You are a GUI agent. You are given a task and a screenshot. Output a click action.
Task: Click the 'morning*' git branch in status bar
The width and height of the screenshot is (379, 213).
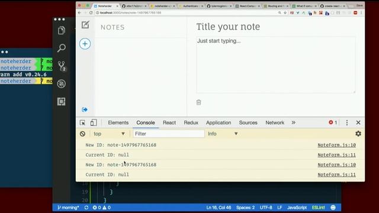click(68, 208)
